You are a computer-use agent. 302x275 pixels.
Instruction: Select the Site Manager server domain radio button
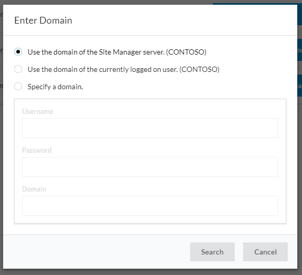point(18,52)
